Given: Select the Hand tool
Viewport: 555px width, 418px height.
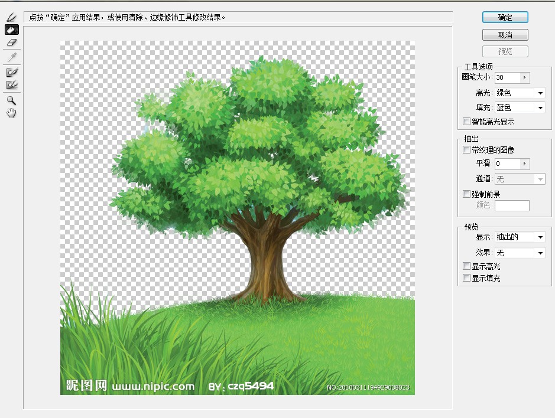Looking at the screenshot, I should [12, 113].
